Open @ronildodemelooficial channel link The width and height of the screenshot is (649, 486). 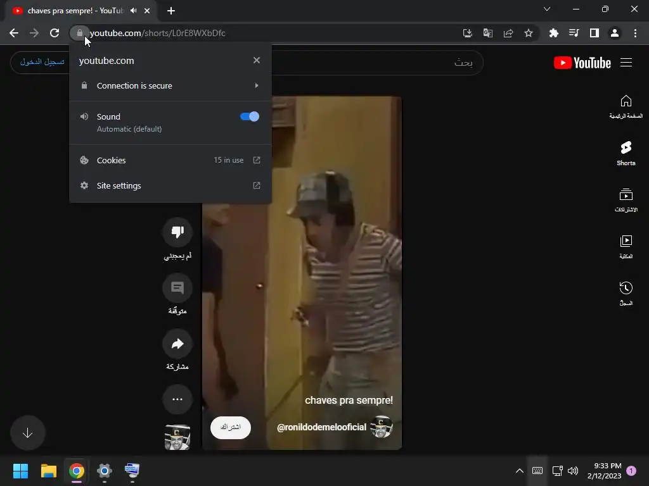click(x=321, y=427)
